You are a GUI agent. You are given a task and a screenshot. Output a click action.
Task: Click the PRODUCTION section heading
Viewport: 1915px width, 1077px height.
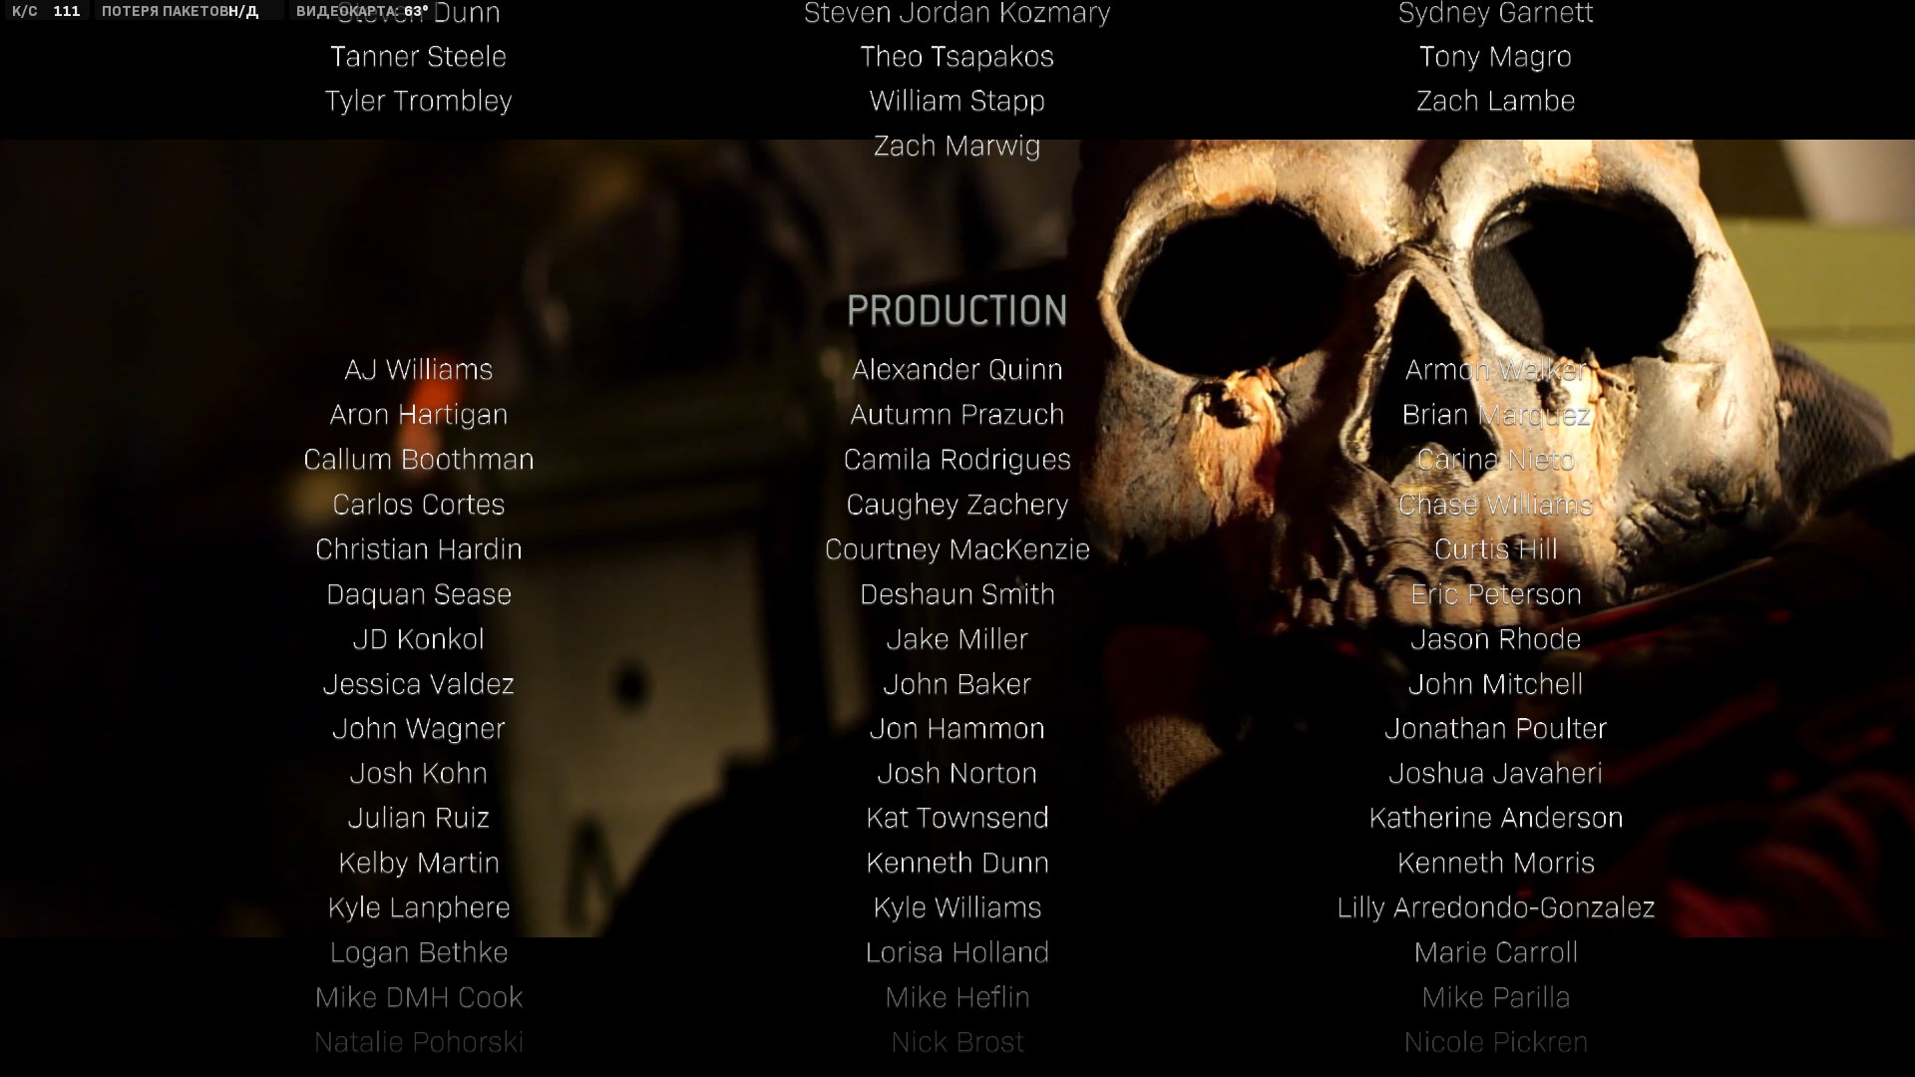point(957,311)
